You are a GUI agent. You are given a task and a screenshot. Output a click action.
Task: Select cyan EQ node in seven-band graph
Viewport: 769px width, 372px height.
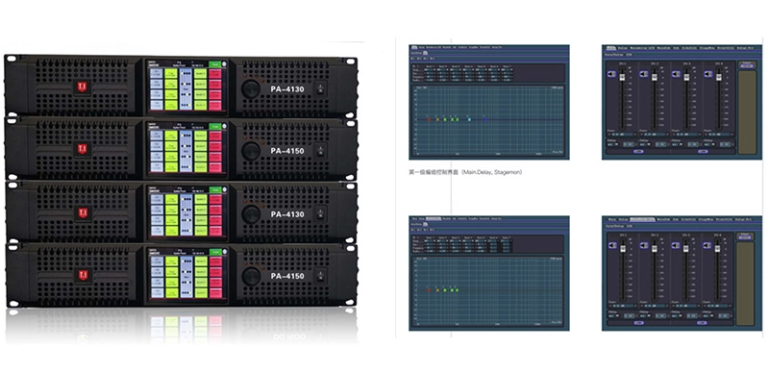pyautogui.click(x=469, y=119)
